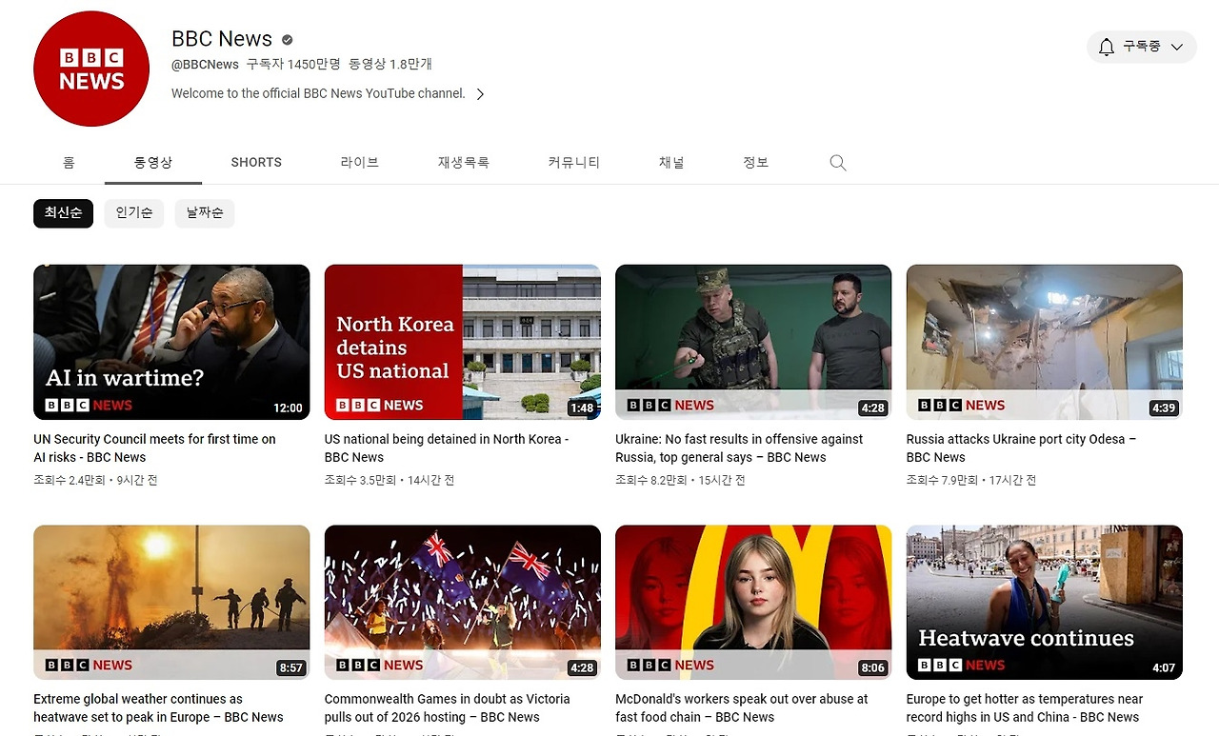Open the channel search magnifier icon
Screen dimensions: 1219x736
(838, 163)
